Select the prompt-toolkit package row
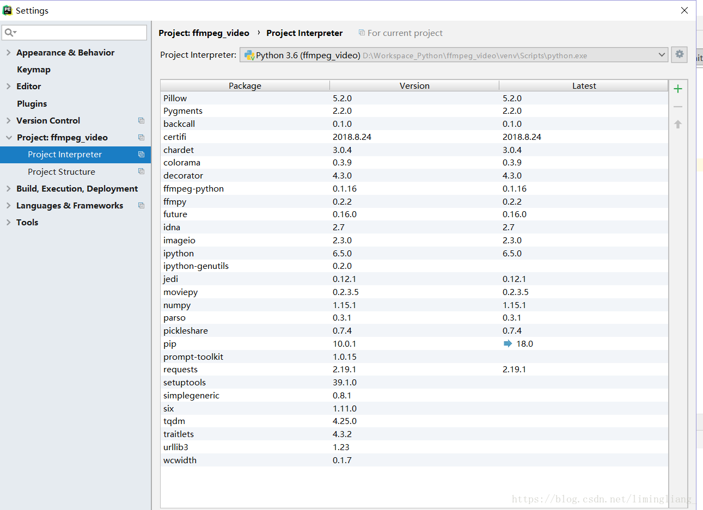Viewport: 703px width, 510px height. pyautogui.click(x=414, y=357)
